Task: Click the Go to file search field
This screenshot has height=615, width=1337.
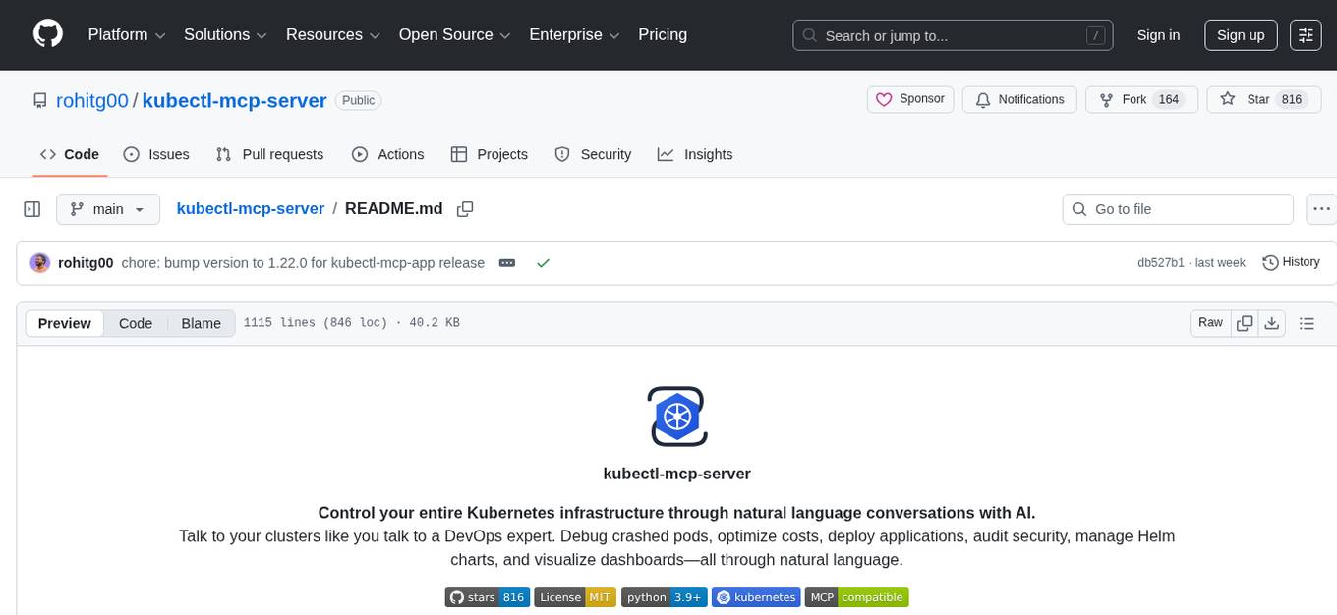Action: [1177, 208]
